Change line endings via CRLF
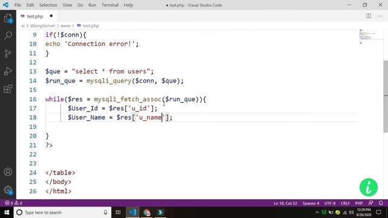388x218 pixels. click(x=345, y=203)
